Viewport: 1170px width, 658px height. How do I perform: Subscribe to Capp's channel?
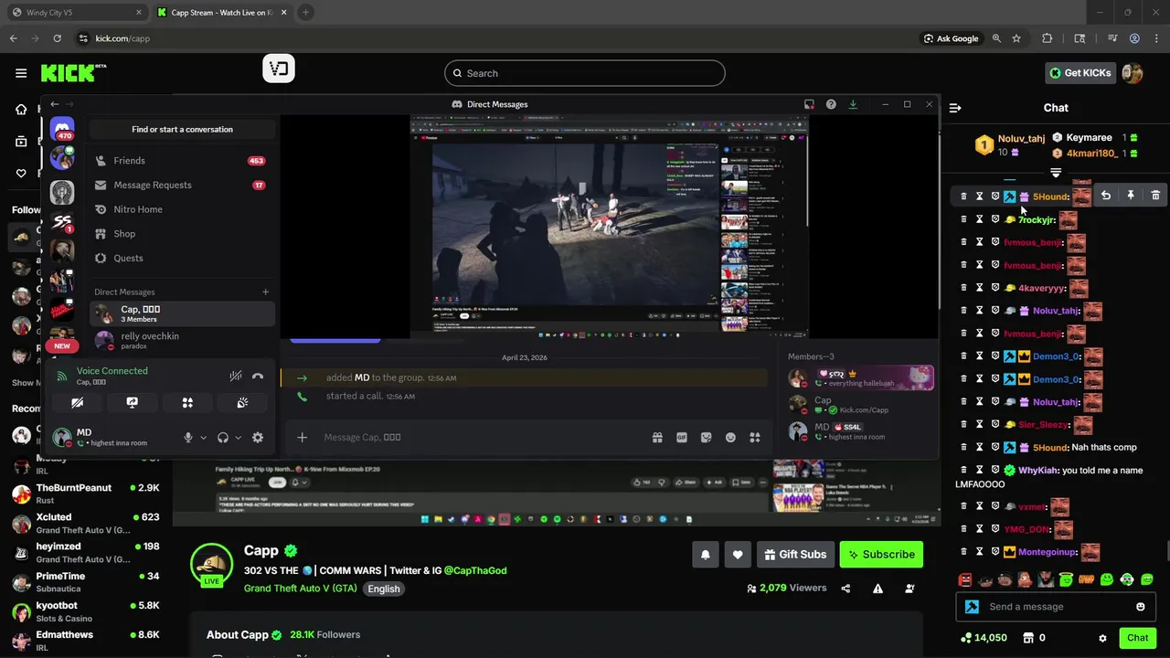881,555
